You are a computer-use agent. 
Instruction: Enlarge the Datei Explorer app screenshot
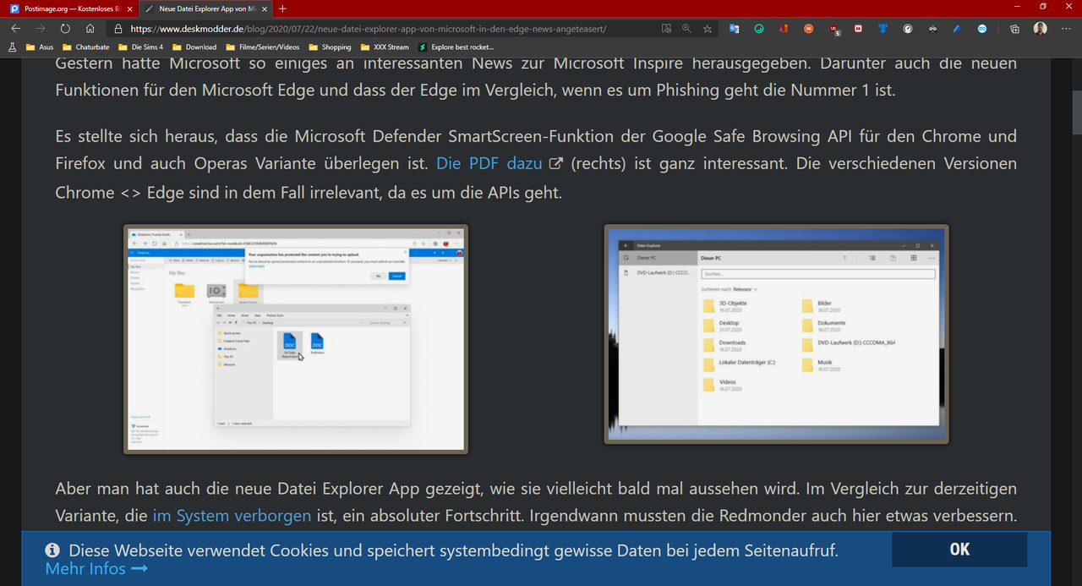click(x=776, y=334)
